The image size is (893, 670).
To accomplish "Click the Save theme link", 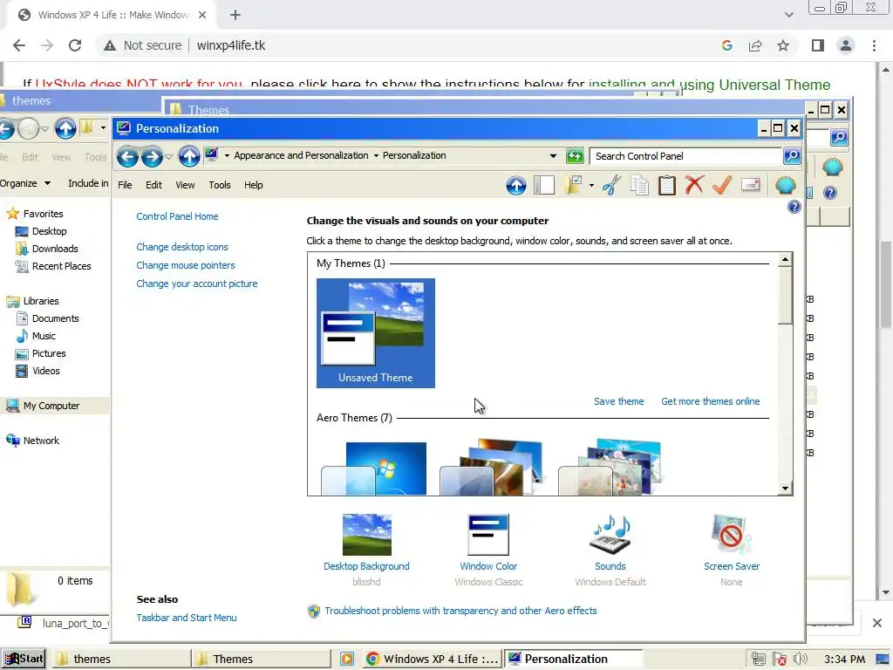I will tap(618, 401).
